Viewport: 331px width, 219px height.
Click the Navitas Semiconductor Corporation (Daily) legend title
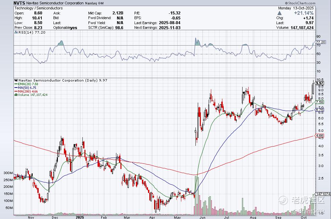pos(63,80)
